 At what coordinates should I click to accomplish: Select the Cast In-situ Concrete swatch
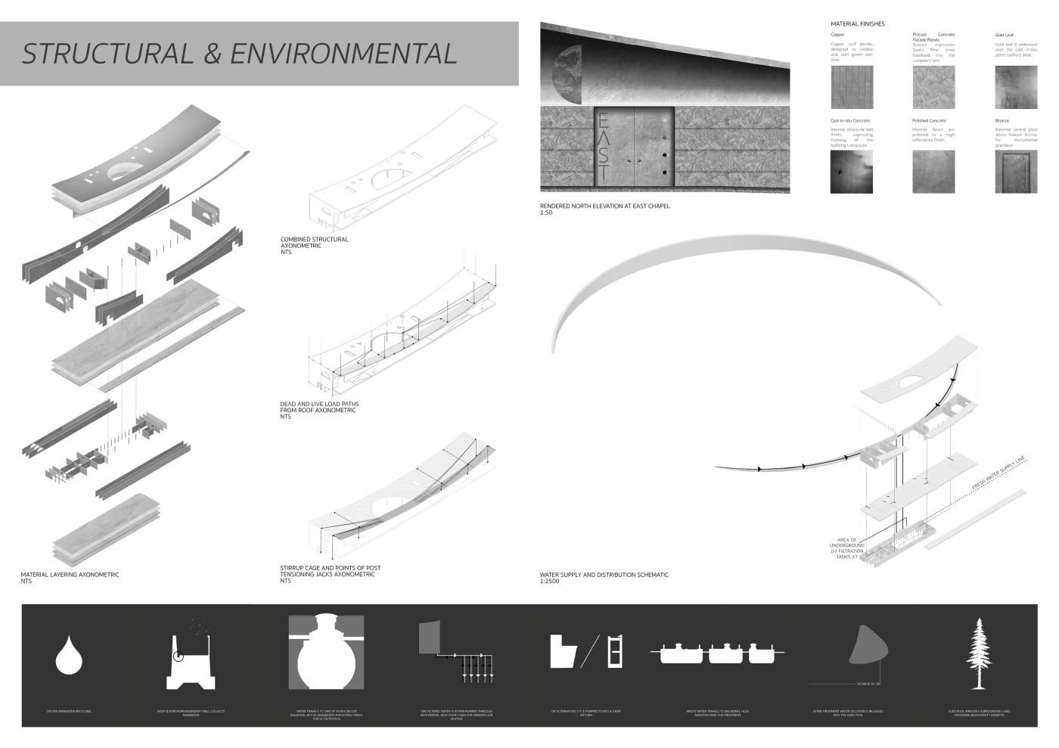(x=852, y=172)
